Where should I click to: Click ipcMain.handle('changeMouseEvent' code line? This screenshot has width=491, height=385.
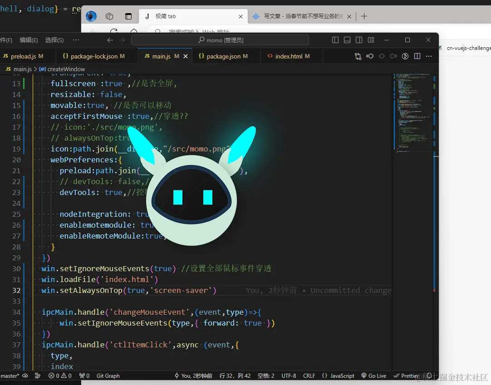pos(152,312)
